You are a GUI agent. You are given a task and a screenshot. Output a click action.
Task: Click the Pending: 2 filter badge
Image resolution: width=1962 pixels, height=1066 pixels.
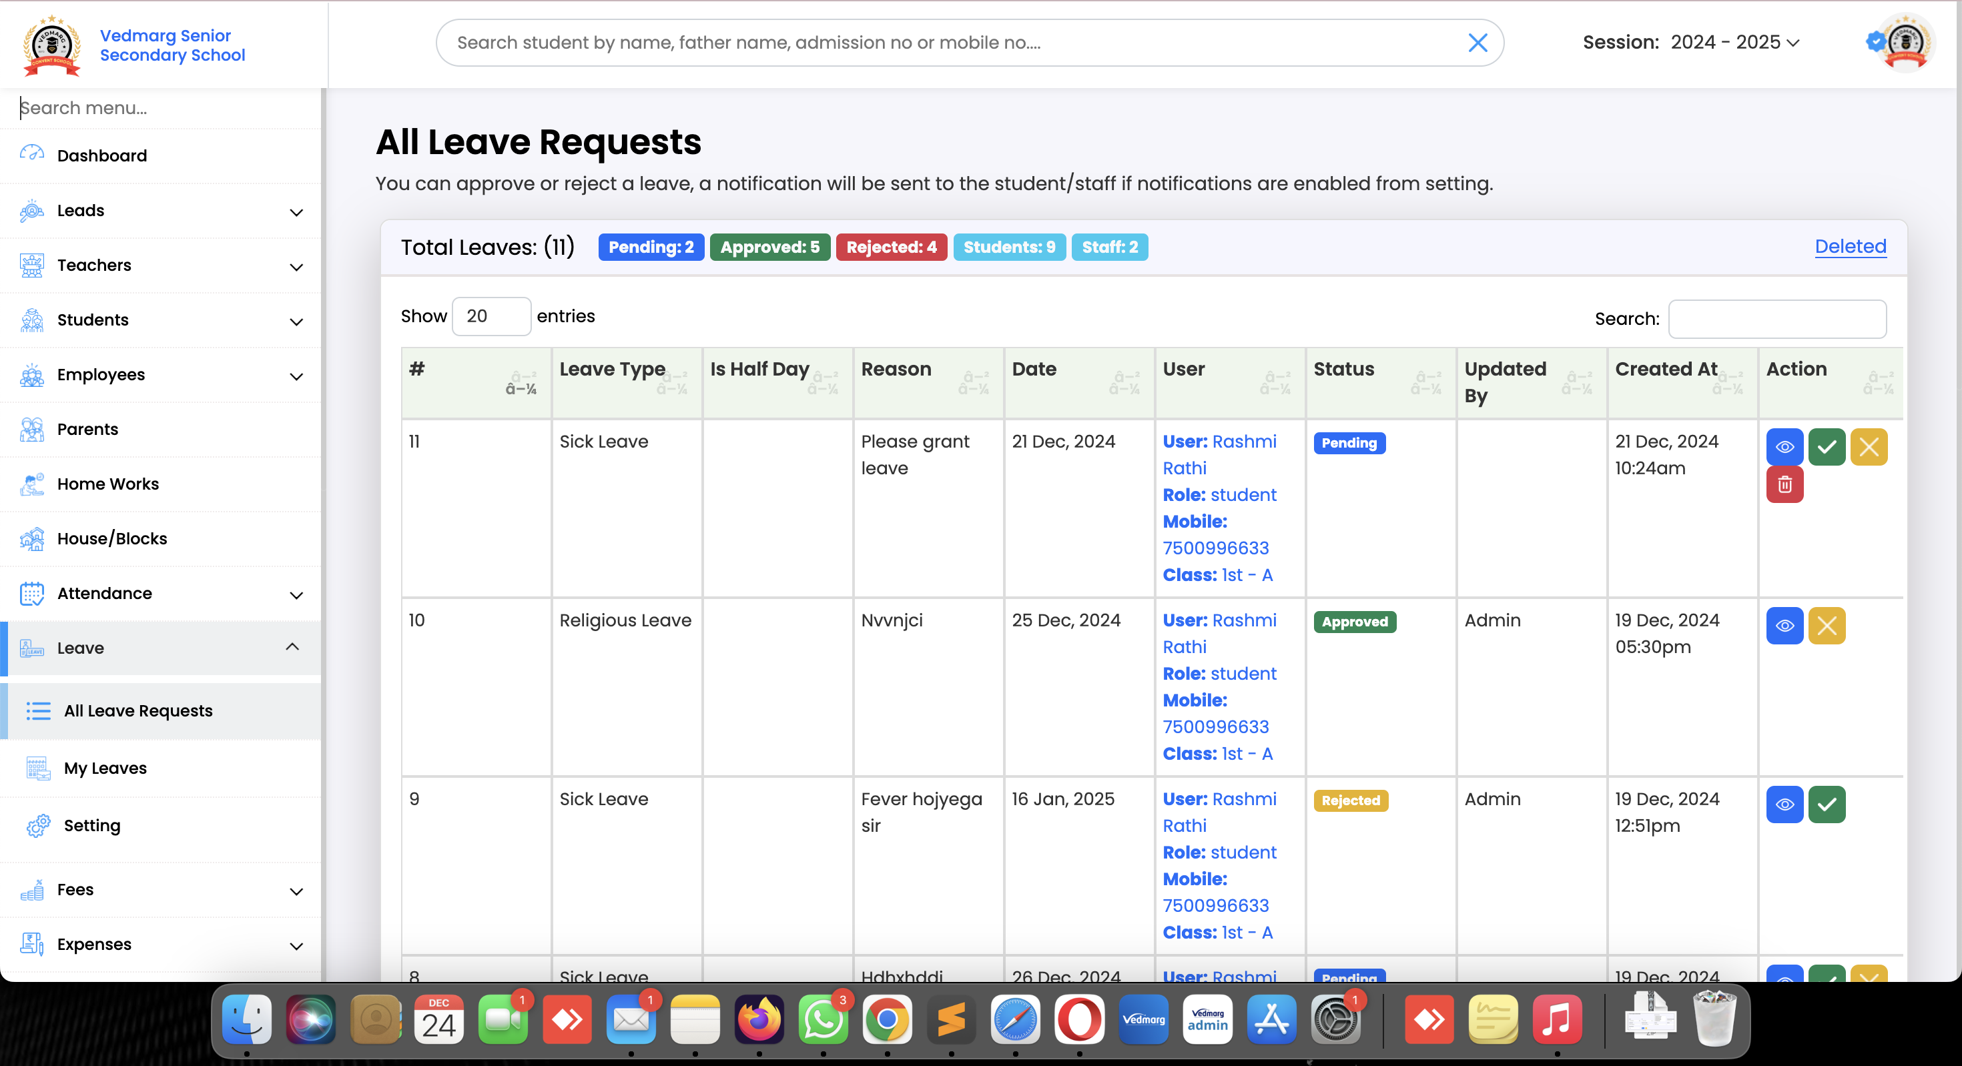(x=651, y=247)
